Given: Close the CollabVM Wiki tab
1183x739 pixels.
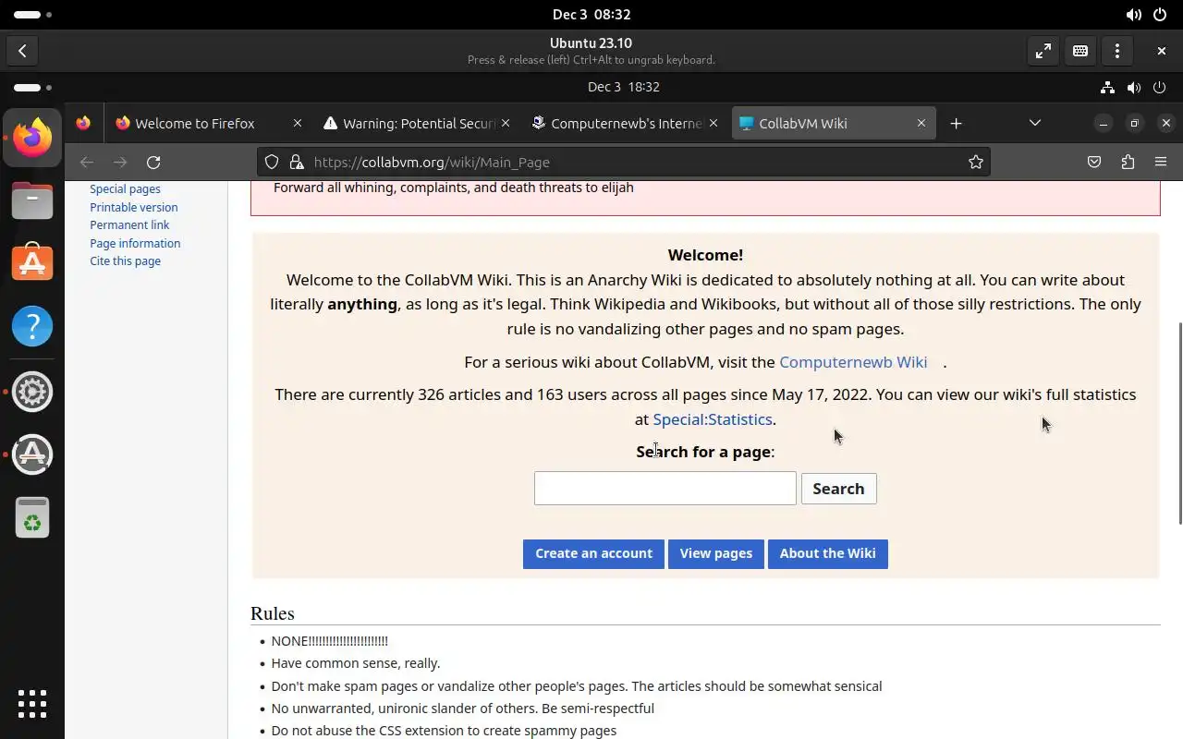Looking at the screenshot, I should click(921, 123).
